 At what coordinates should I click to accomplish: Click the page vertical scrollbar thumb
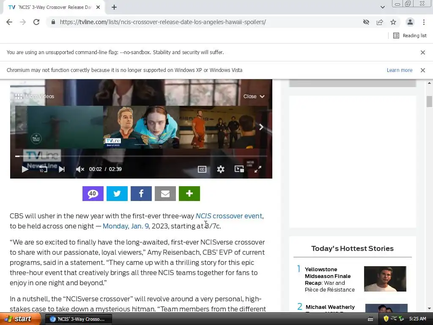[x=429, y=101]
